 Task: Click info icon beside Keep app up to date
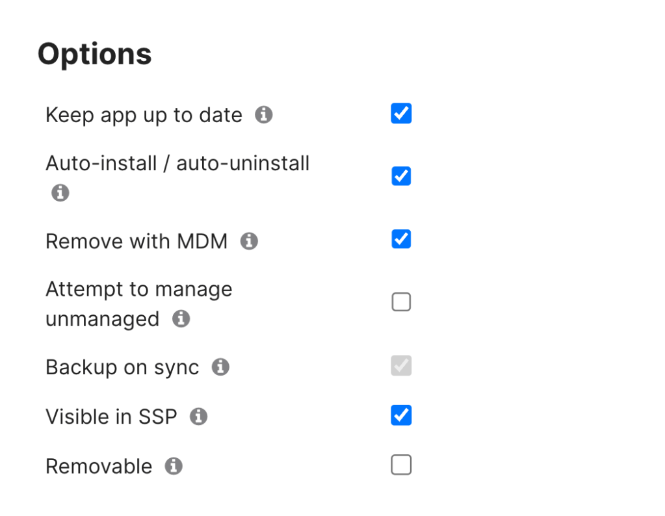263,115
